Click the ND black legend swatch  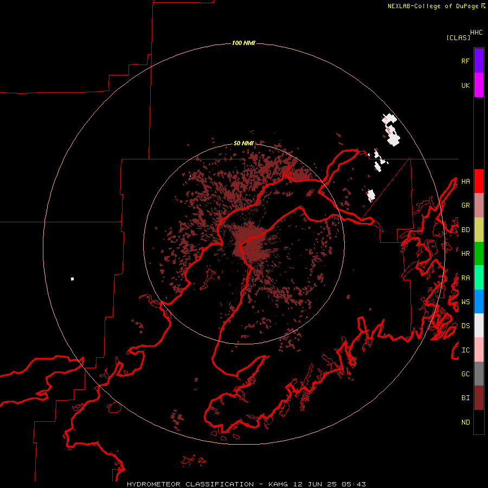(479, 422)
